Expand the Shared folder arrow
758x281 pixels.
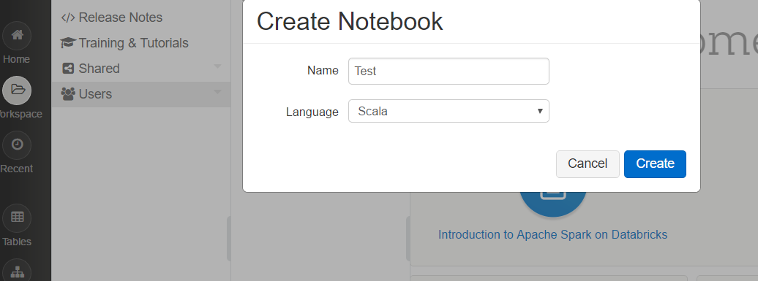tap(217, 66)
